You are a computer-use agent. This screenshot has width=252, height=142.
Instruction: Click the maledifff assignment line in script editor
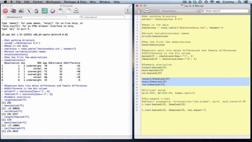click(x=168, y=56)
